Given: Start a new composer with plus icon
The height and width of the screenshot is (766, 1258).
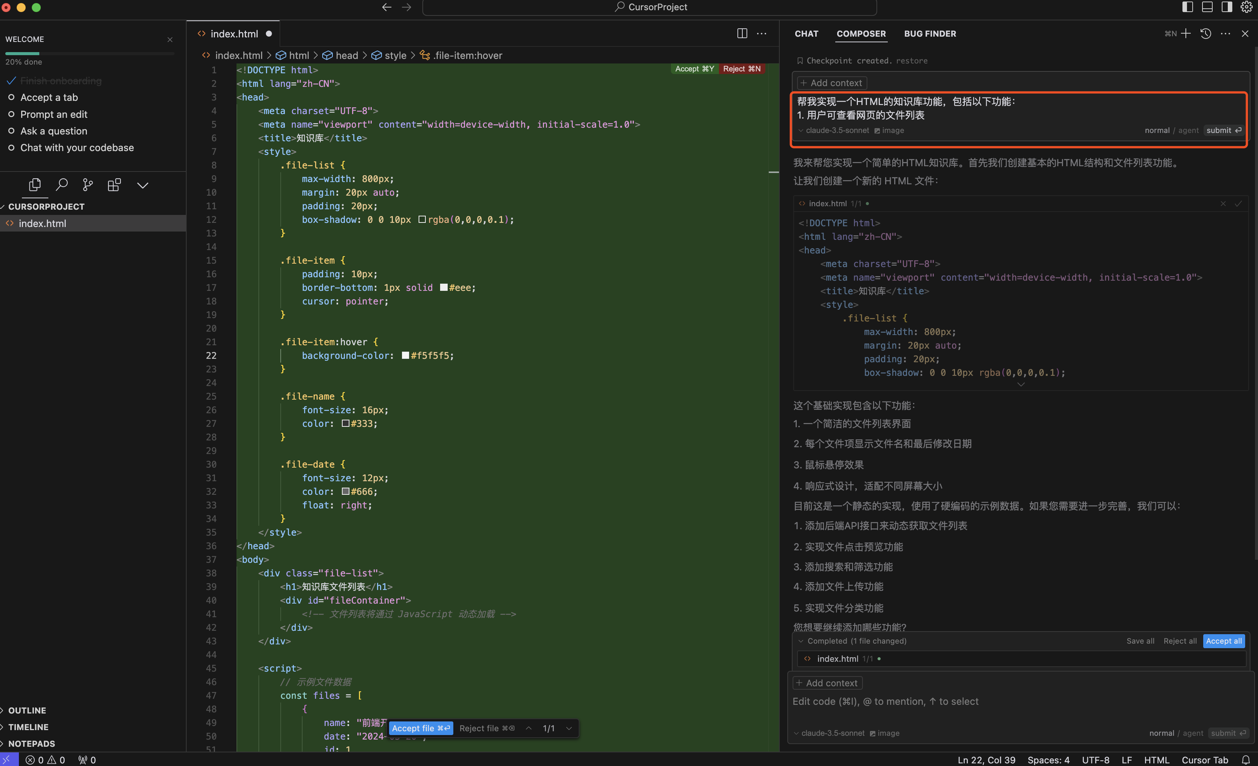Looking at the screenshot, I should click(x=1186, y=34).
